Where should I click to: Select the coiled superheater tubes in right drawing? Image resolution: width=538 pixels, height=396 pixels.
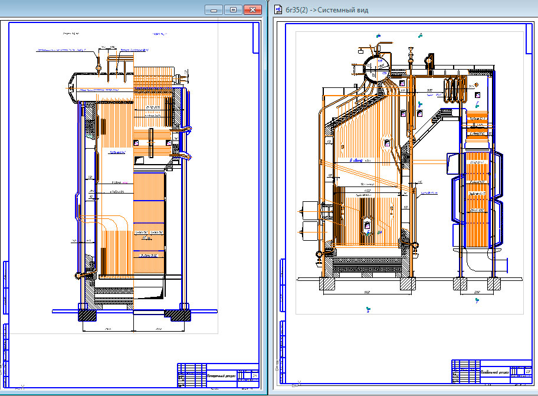coord(455,90)
